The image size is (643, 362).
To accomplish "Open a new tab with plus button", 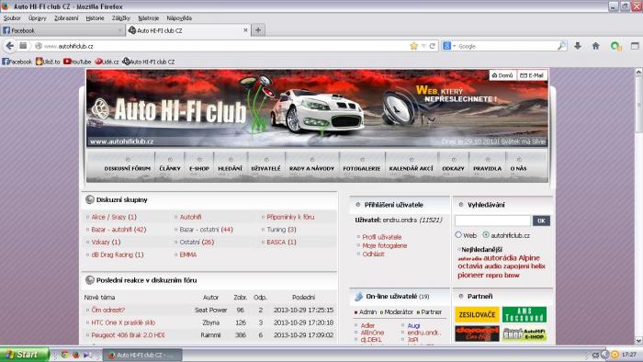I will pos(258,30).
